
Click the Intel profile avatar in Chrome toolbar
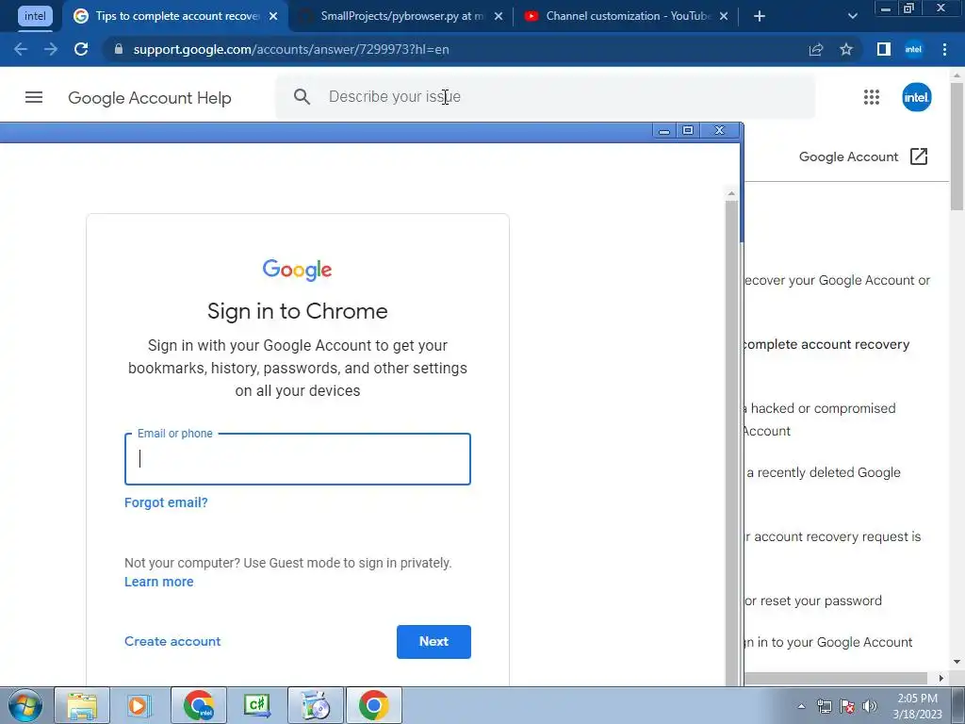click(914, 49)
